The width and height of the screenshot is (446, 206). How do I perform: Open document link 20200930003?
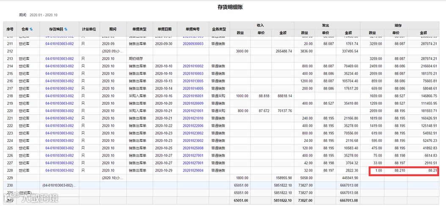coord(193,44)
